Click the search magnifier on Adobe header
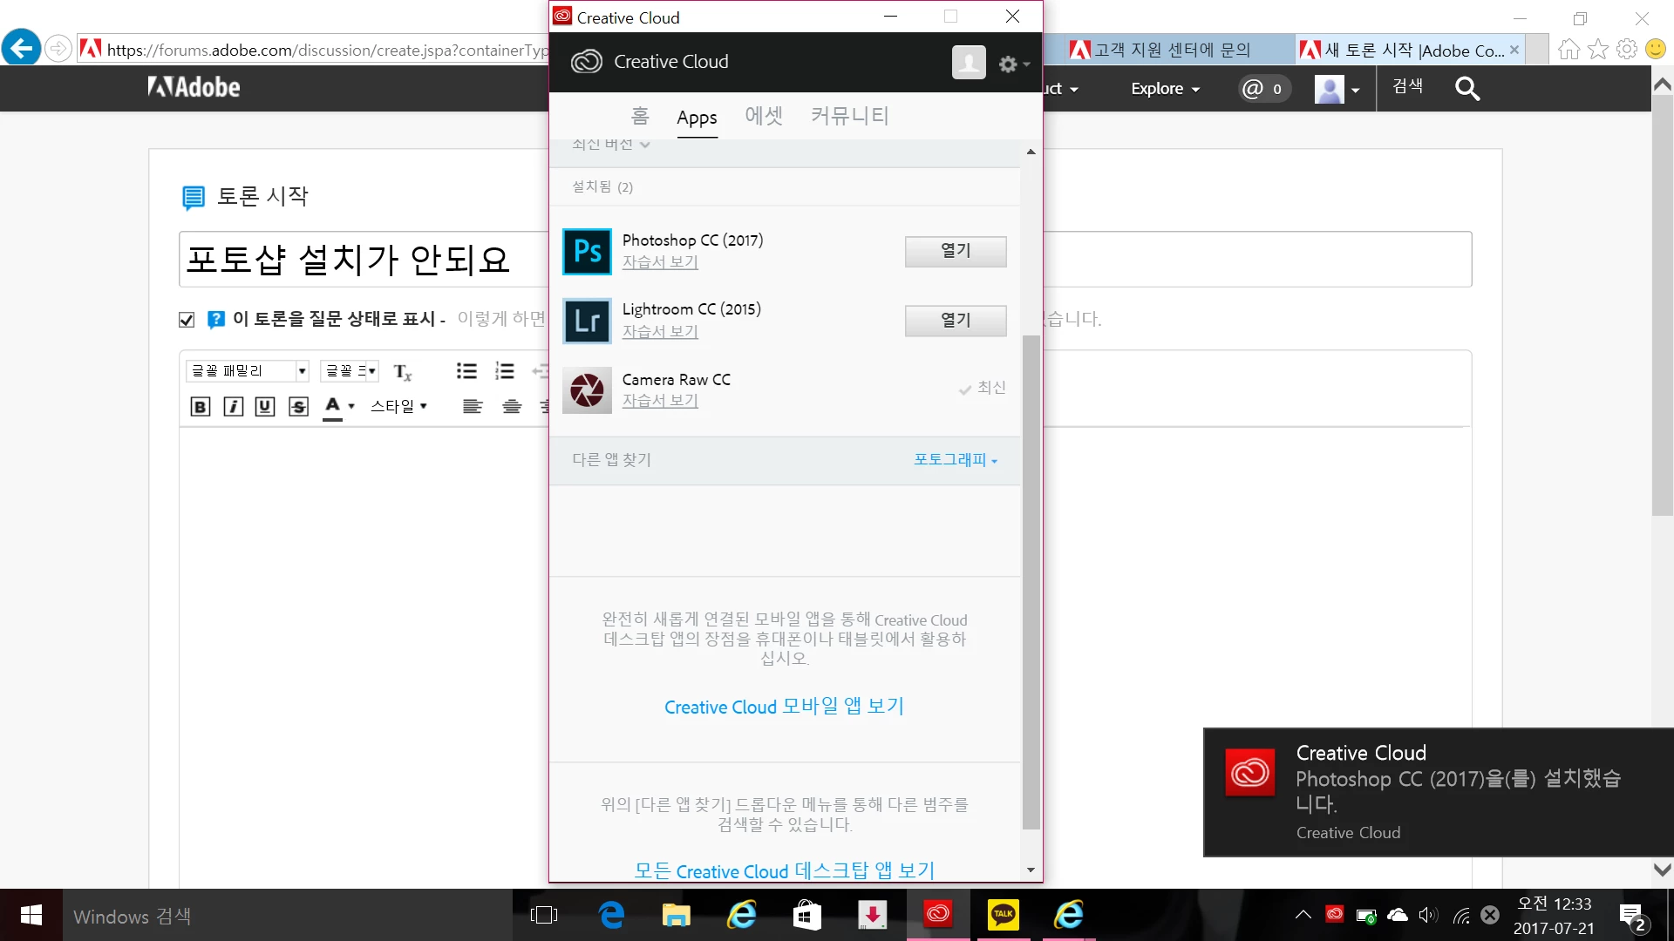1674x941 pixels. pyautogui.click(x=1467, y=88)
